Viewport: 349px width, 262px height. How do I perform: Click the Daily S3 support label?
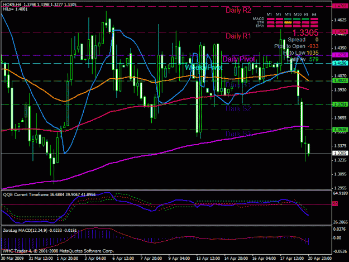[x=238, y=134]
